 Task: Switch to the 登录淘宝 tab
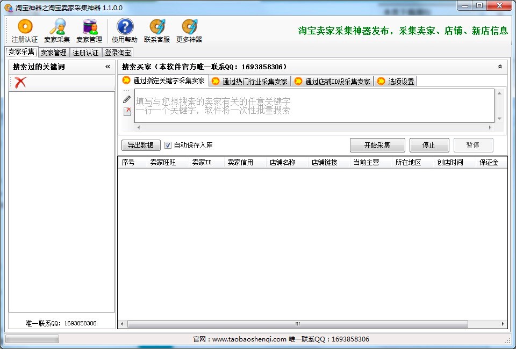118,53
